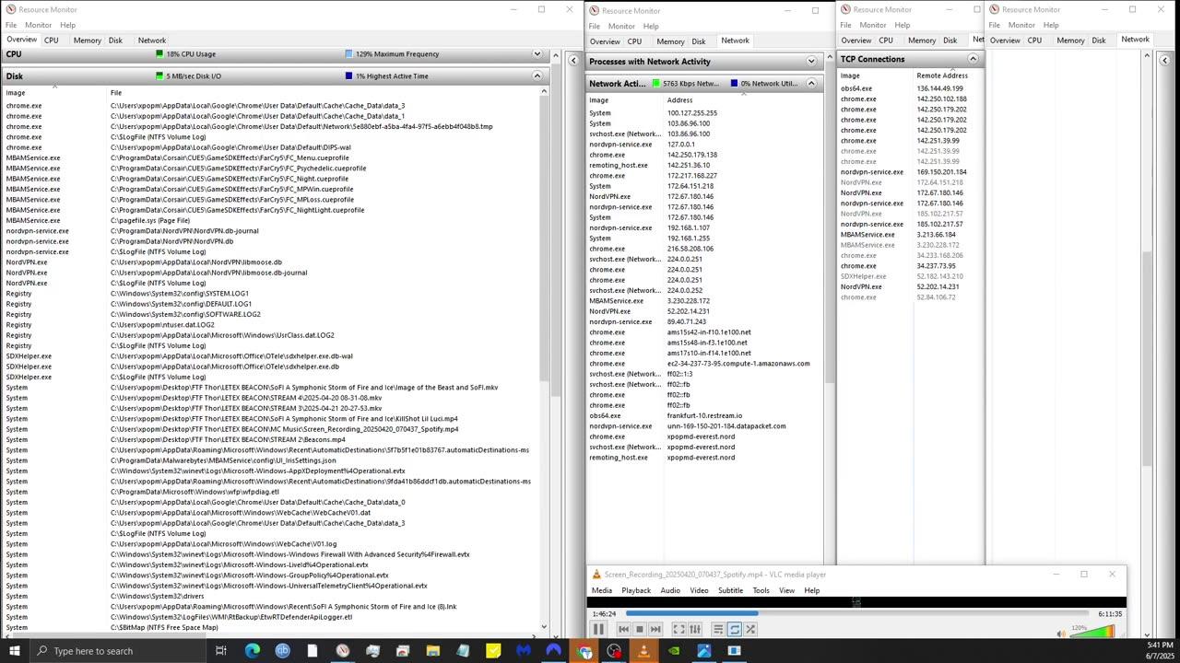Click scroll down arrow of Disk list
This screenshot has height=663, width=1180.
(x=544, y=627)
